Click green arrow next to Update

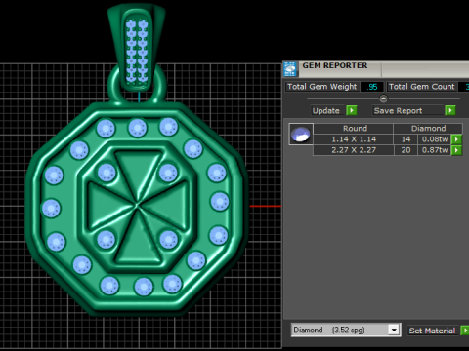[x=352, y=110]
